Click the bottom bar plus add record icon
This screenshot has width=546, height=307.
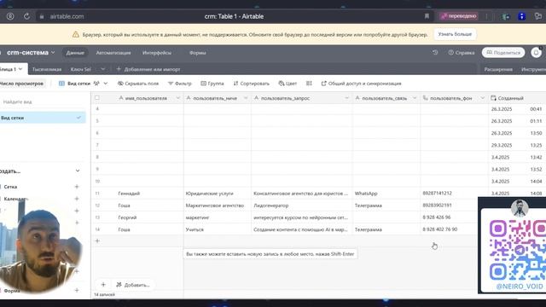coord(103,285)
